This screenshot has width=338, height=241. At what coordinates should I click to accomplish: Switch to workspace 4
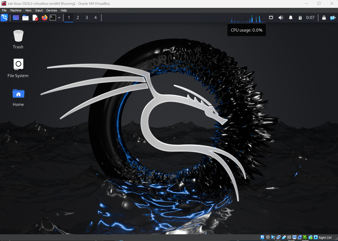coord(95,18)
